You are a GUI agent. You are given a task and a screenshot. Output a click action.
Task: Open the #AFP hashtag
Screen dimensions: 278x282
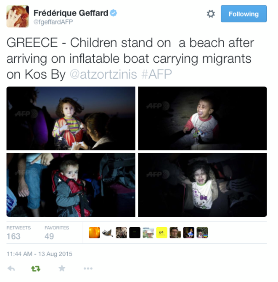(x=156, y=74)
